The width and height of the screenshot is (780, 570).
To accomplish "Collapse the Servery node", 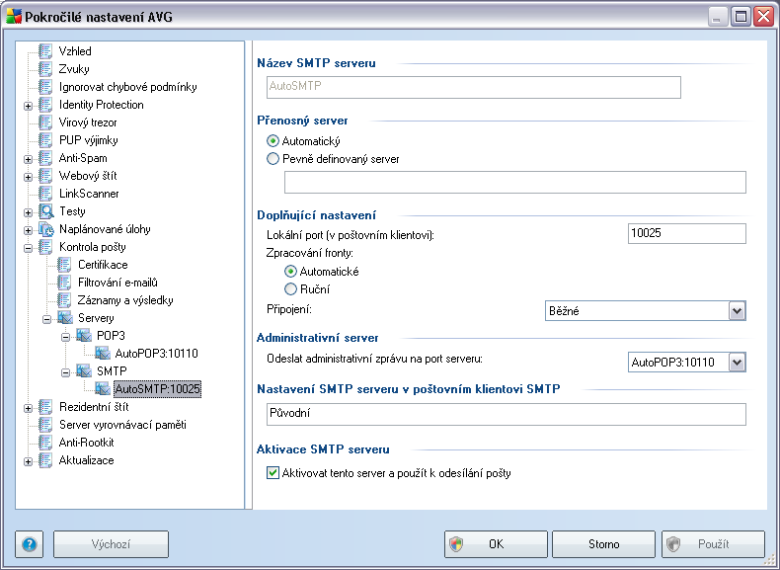I will 46,319.
